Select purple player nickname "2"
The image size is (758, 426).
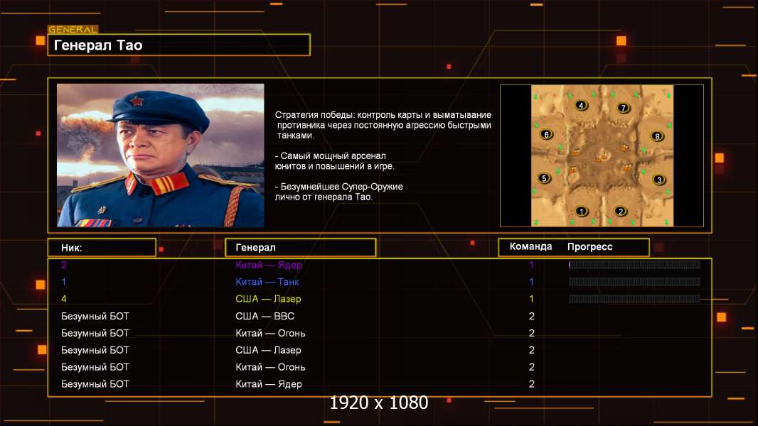click(64, 265)
